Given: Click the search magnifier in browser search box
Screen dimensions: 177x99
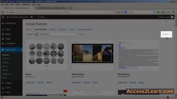Looking at the screenshot, I should [x=153, y=12].
